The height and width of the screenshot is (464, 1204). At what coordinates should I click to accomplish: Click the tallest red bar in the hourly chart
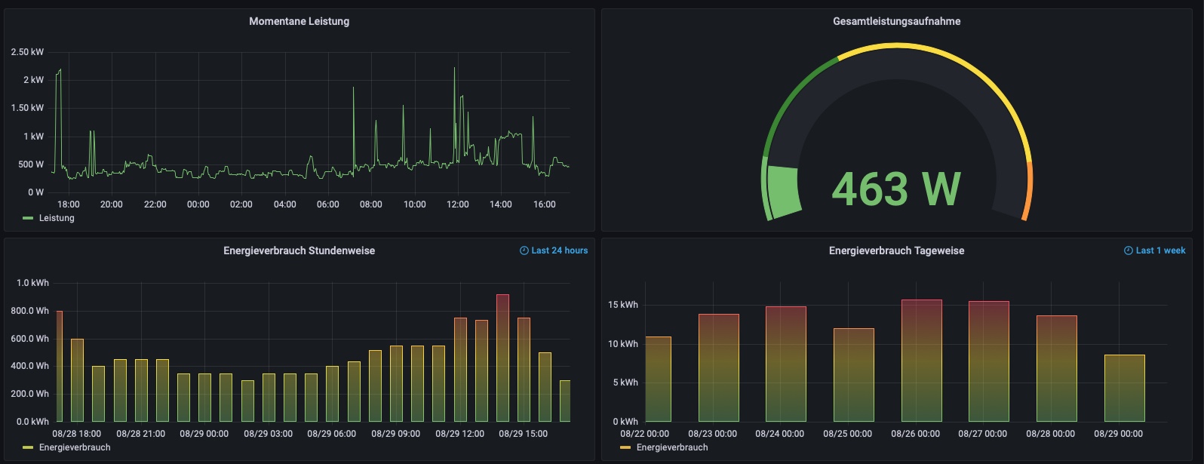(502, 358)
